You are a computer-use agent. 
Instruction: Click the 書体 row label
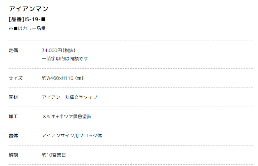13,136
